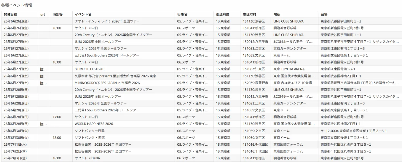Select 東京国際フォーラム in the 7月1日 row
This screenshot has width=402, height=162.
coord(288,145)
